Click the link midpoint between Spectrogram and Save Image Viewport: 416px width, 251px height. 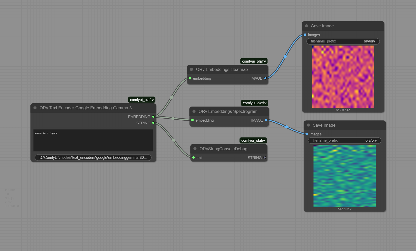tap(286, 127)
